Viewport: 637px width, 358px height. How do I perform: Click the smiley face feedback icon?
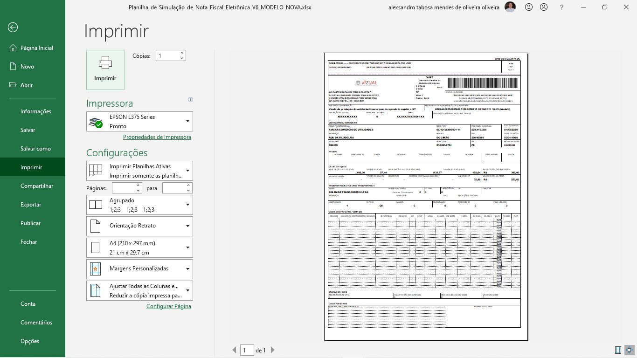[529, 7]
